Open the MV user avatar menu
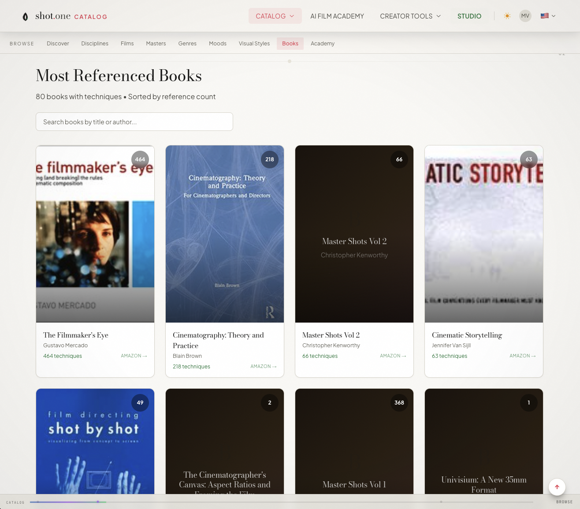The width and height of the screenshot is (580, 509). tap(525, 16)
